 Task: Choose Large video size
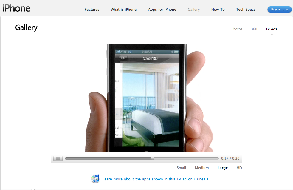point(223,168)
